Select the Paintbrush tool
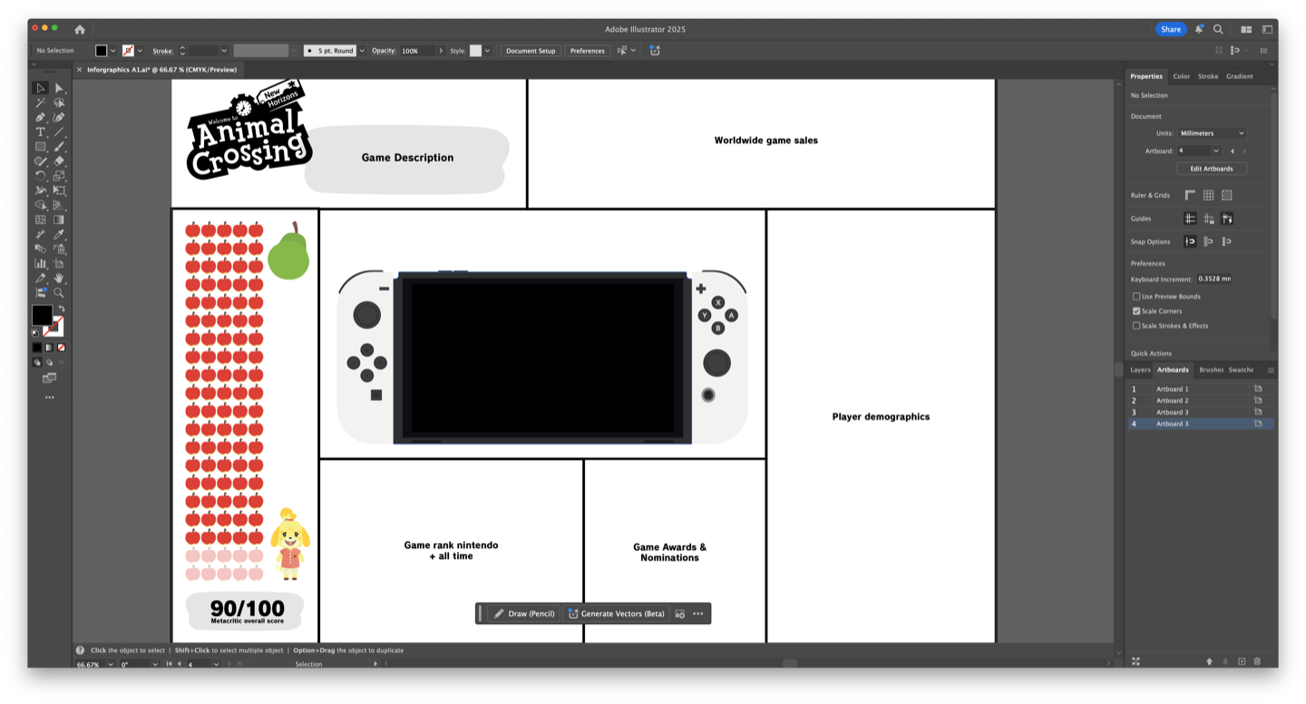The image size is (1306, 704). click(x=59, y=146)
